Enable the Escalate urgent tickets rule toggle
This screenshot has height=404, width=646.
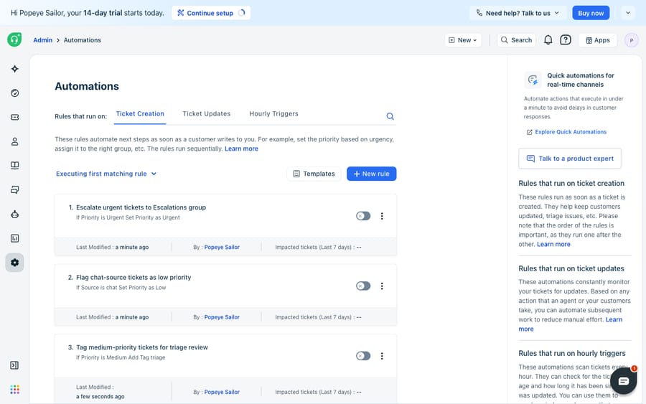(363, 216)
